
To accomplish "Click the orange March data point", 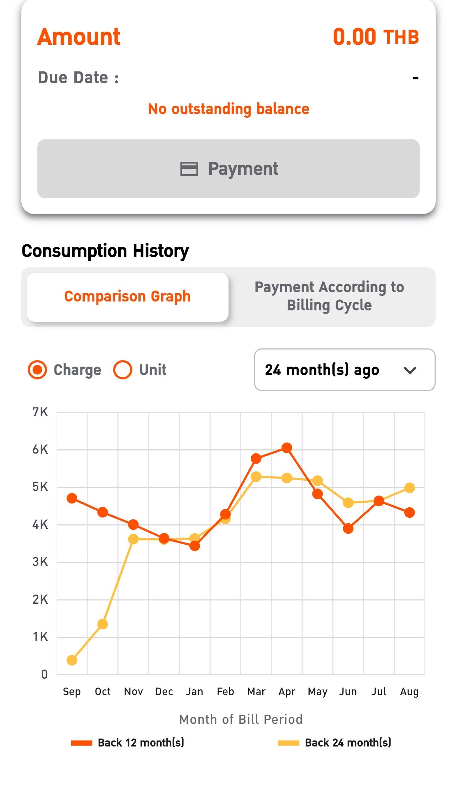I will (x=256, y=459).
